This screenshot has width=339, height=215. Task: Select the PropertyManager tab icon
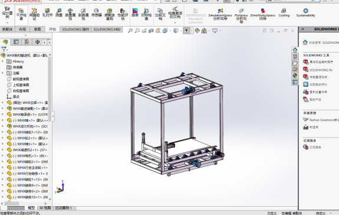pos(16,42)
